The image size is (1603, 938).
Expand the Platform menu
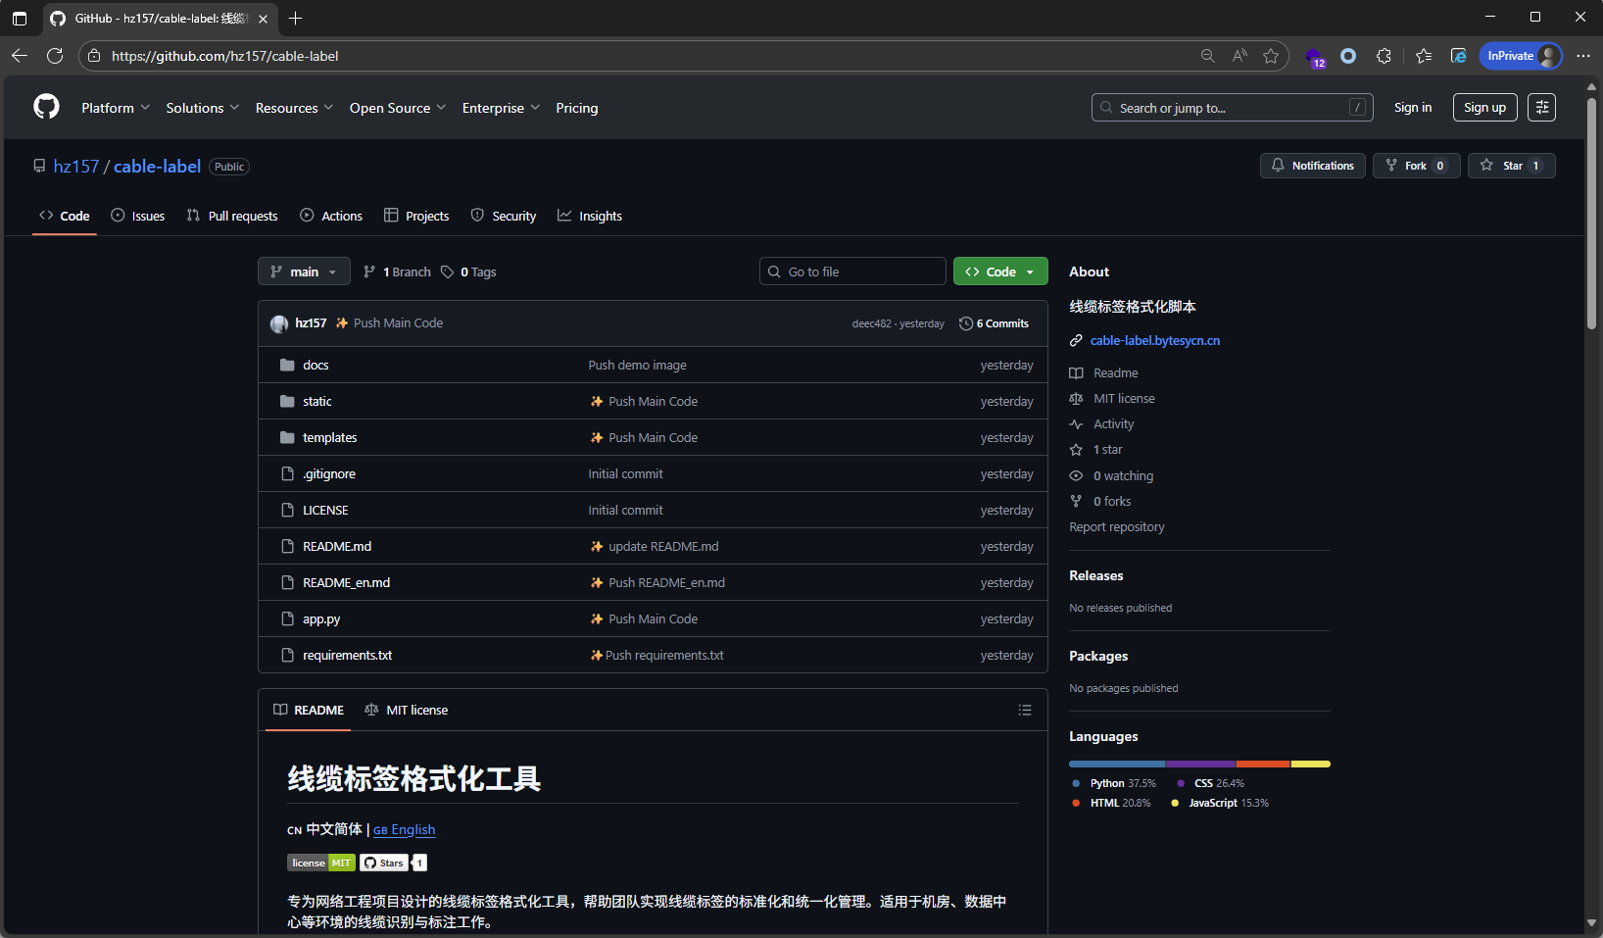(x=116, y=108)
